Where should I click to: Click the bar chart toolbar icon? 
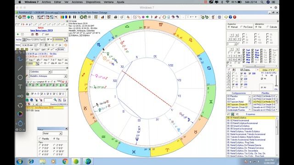pyautogui.click(x=102, y=17)
